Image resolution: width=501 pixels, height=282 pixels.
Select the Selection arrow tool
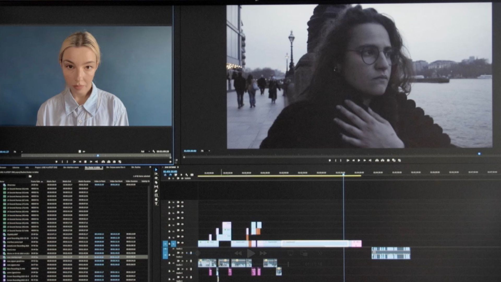pyautogui.click(x=156, y=170)
